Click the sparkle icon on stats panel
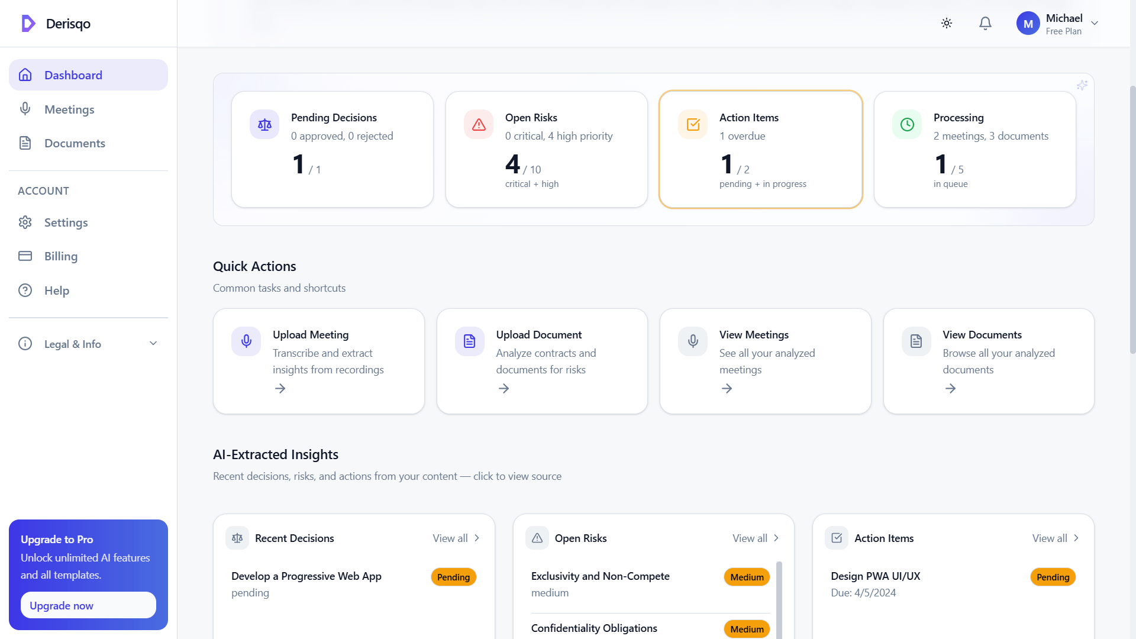Screen dimensions: 1136x639 1083,85
